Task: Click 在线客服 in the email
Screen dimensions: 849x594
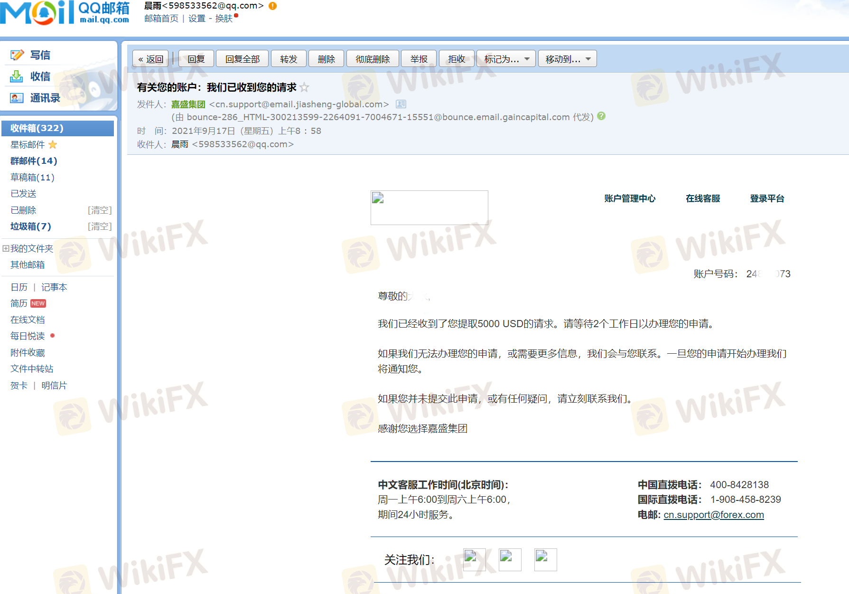Action: 703,198
